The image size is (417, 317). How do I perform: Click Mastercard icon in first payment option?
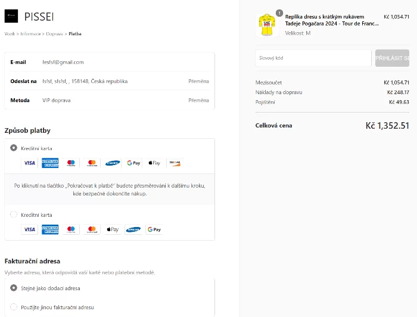pos(92,163)
